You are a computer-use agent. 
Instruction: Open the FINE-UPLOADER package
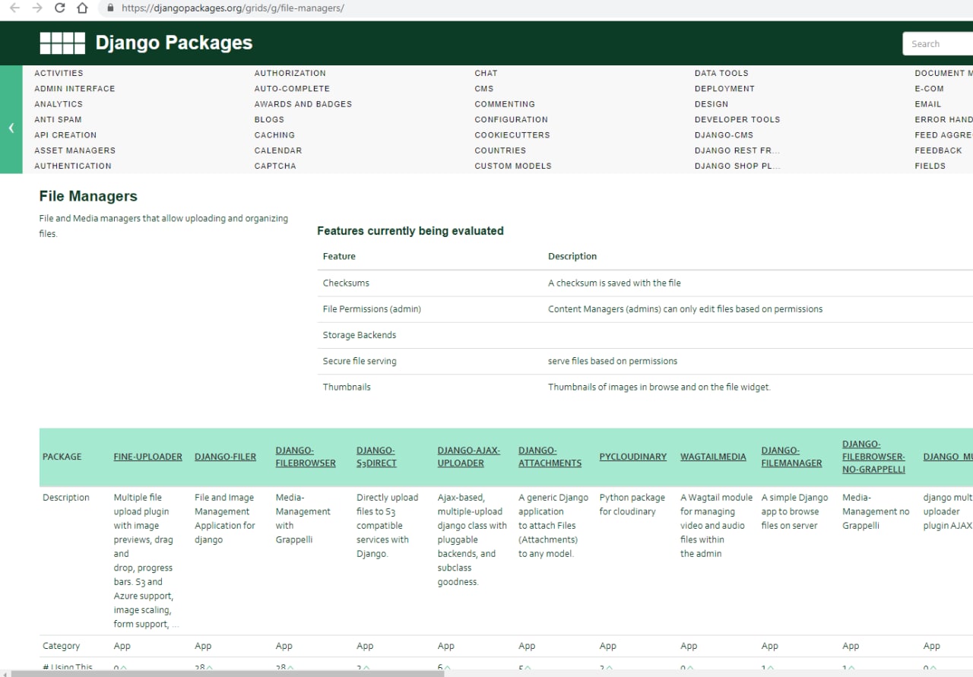click(148, 457)
